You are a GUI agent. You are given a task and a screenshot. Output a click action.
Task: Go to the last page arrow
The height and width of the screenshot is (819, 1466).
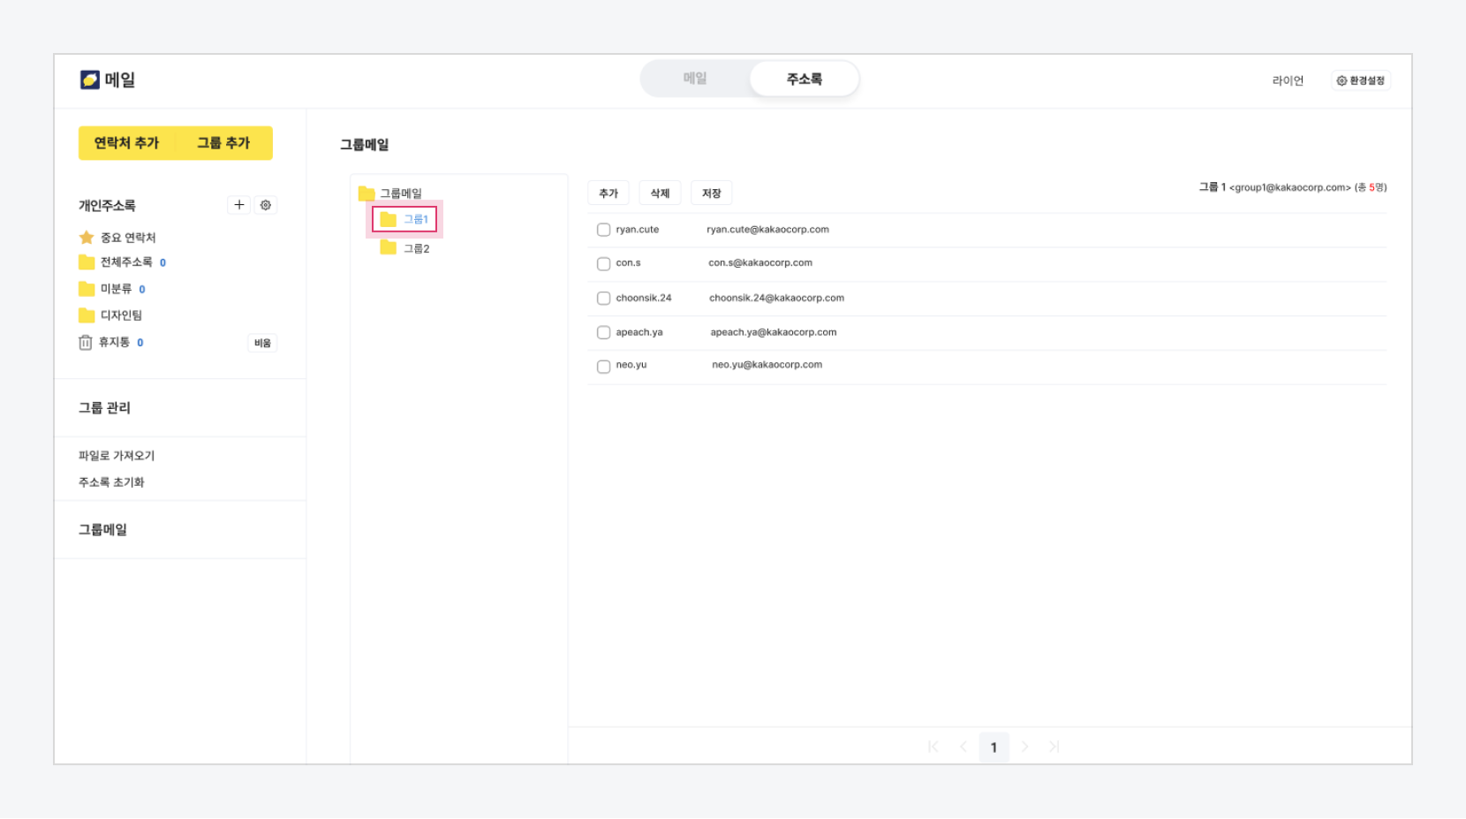(1054, 747)
